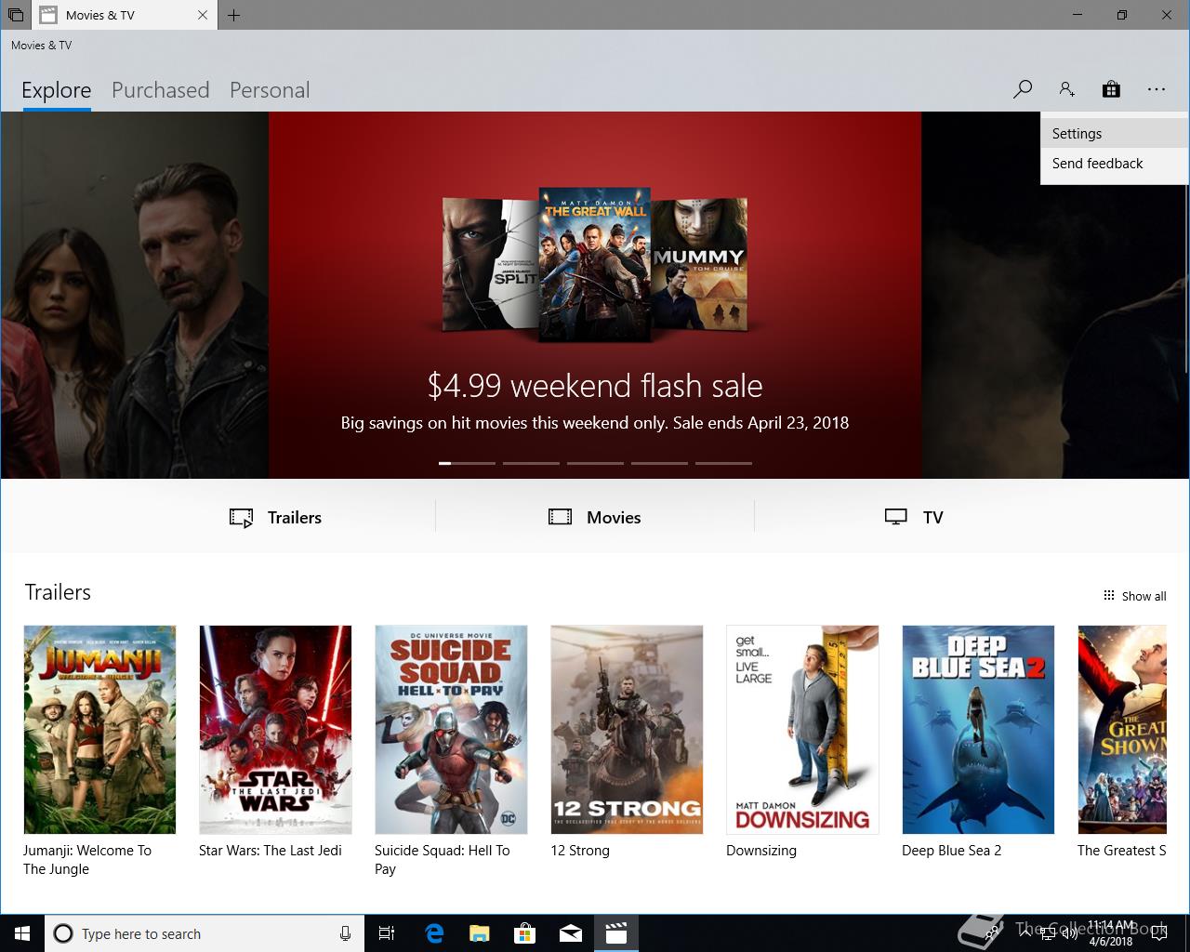Click the Trailers section heading
Viewport: 1190px width, 952px height.
click(x=58, y=592)
